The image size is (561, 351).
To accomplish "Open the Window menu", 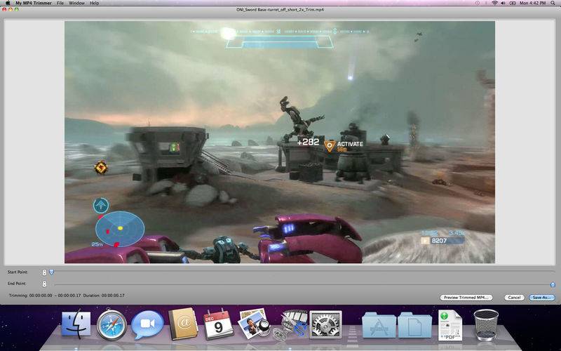I will tap(77, 3).
